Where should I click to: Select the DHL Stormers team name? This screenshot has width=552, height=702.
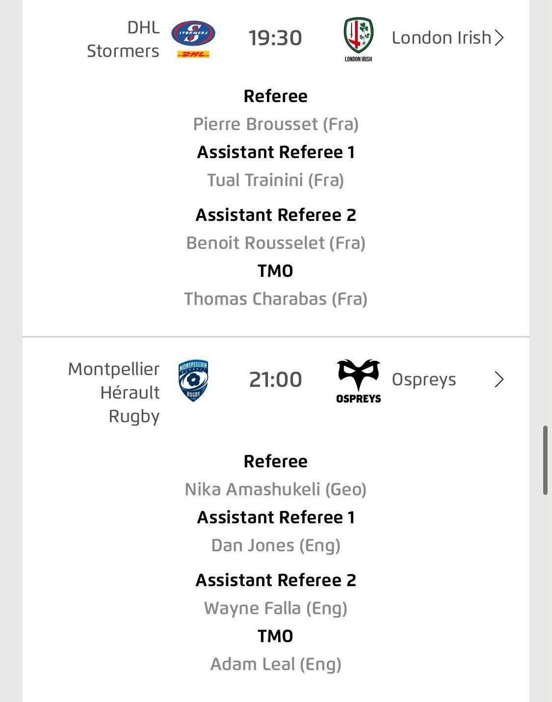[x=123, y=39]
